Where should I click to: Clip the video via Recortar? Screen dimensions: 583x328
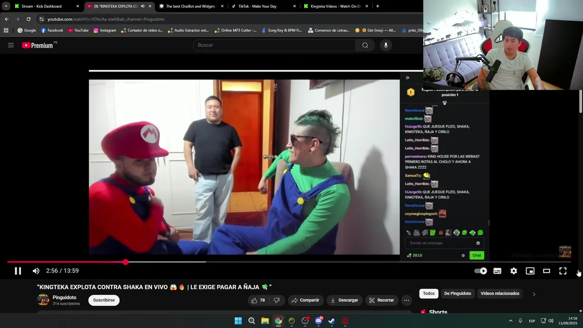click(381, 300)
